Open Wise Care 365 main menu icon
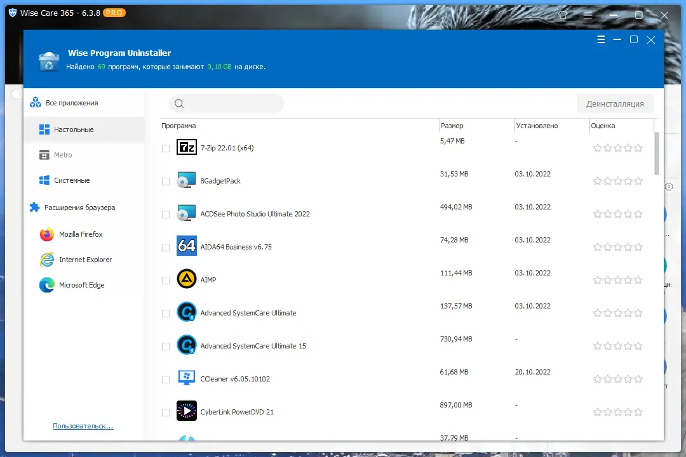This screenshot has height=457, width=686. [x=588, y=16]
